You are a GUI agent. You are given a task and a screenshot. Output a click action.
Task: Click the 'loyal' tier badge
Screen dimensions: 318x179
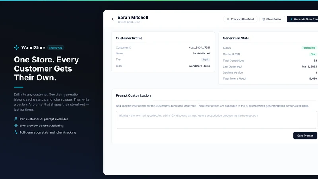(x=206, y=60)
